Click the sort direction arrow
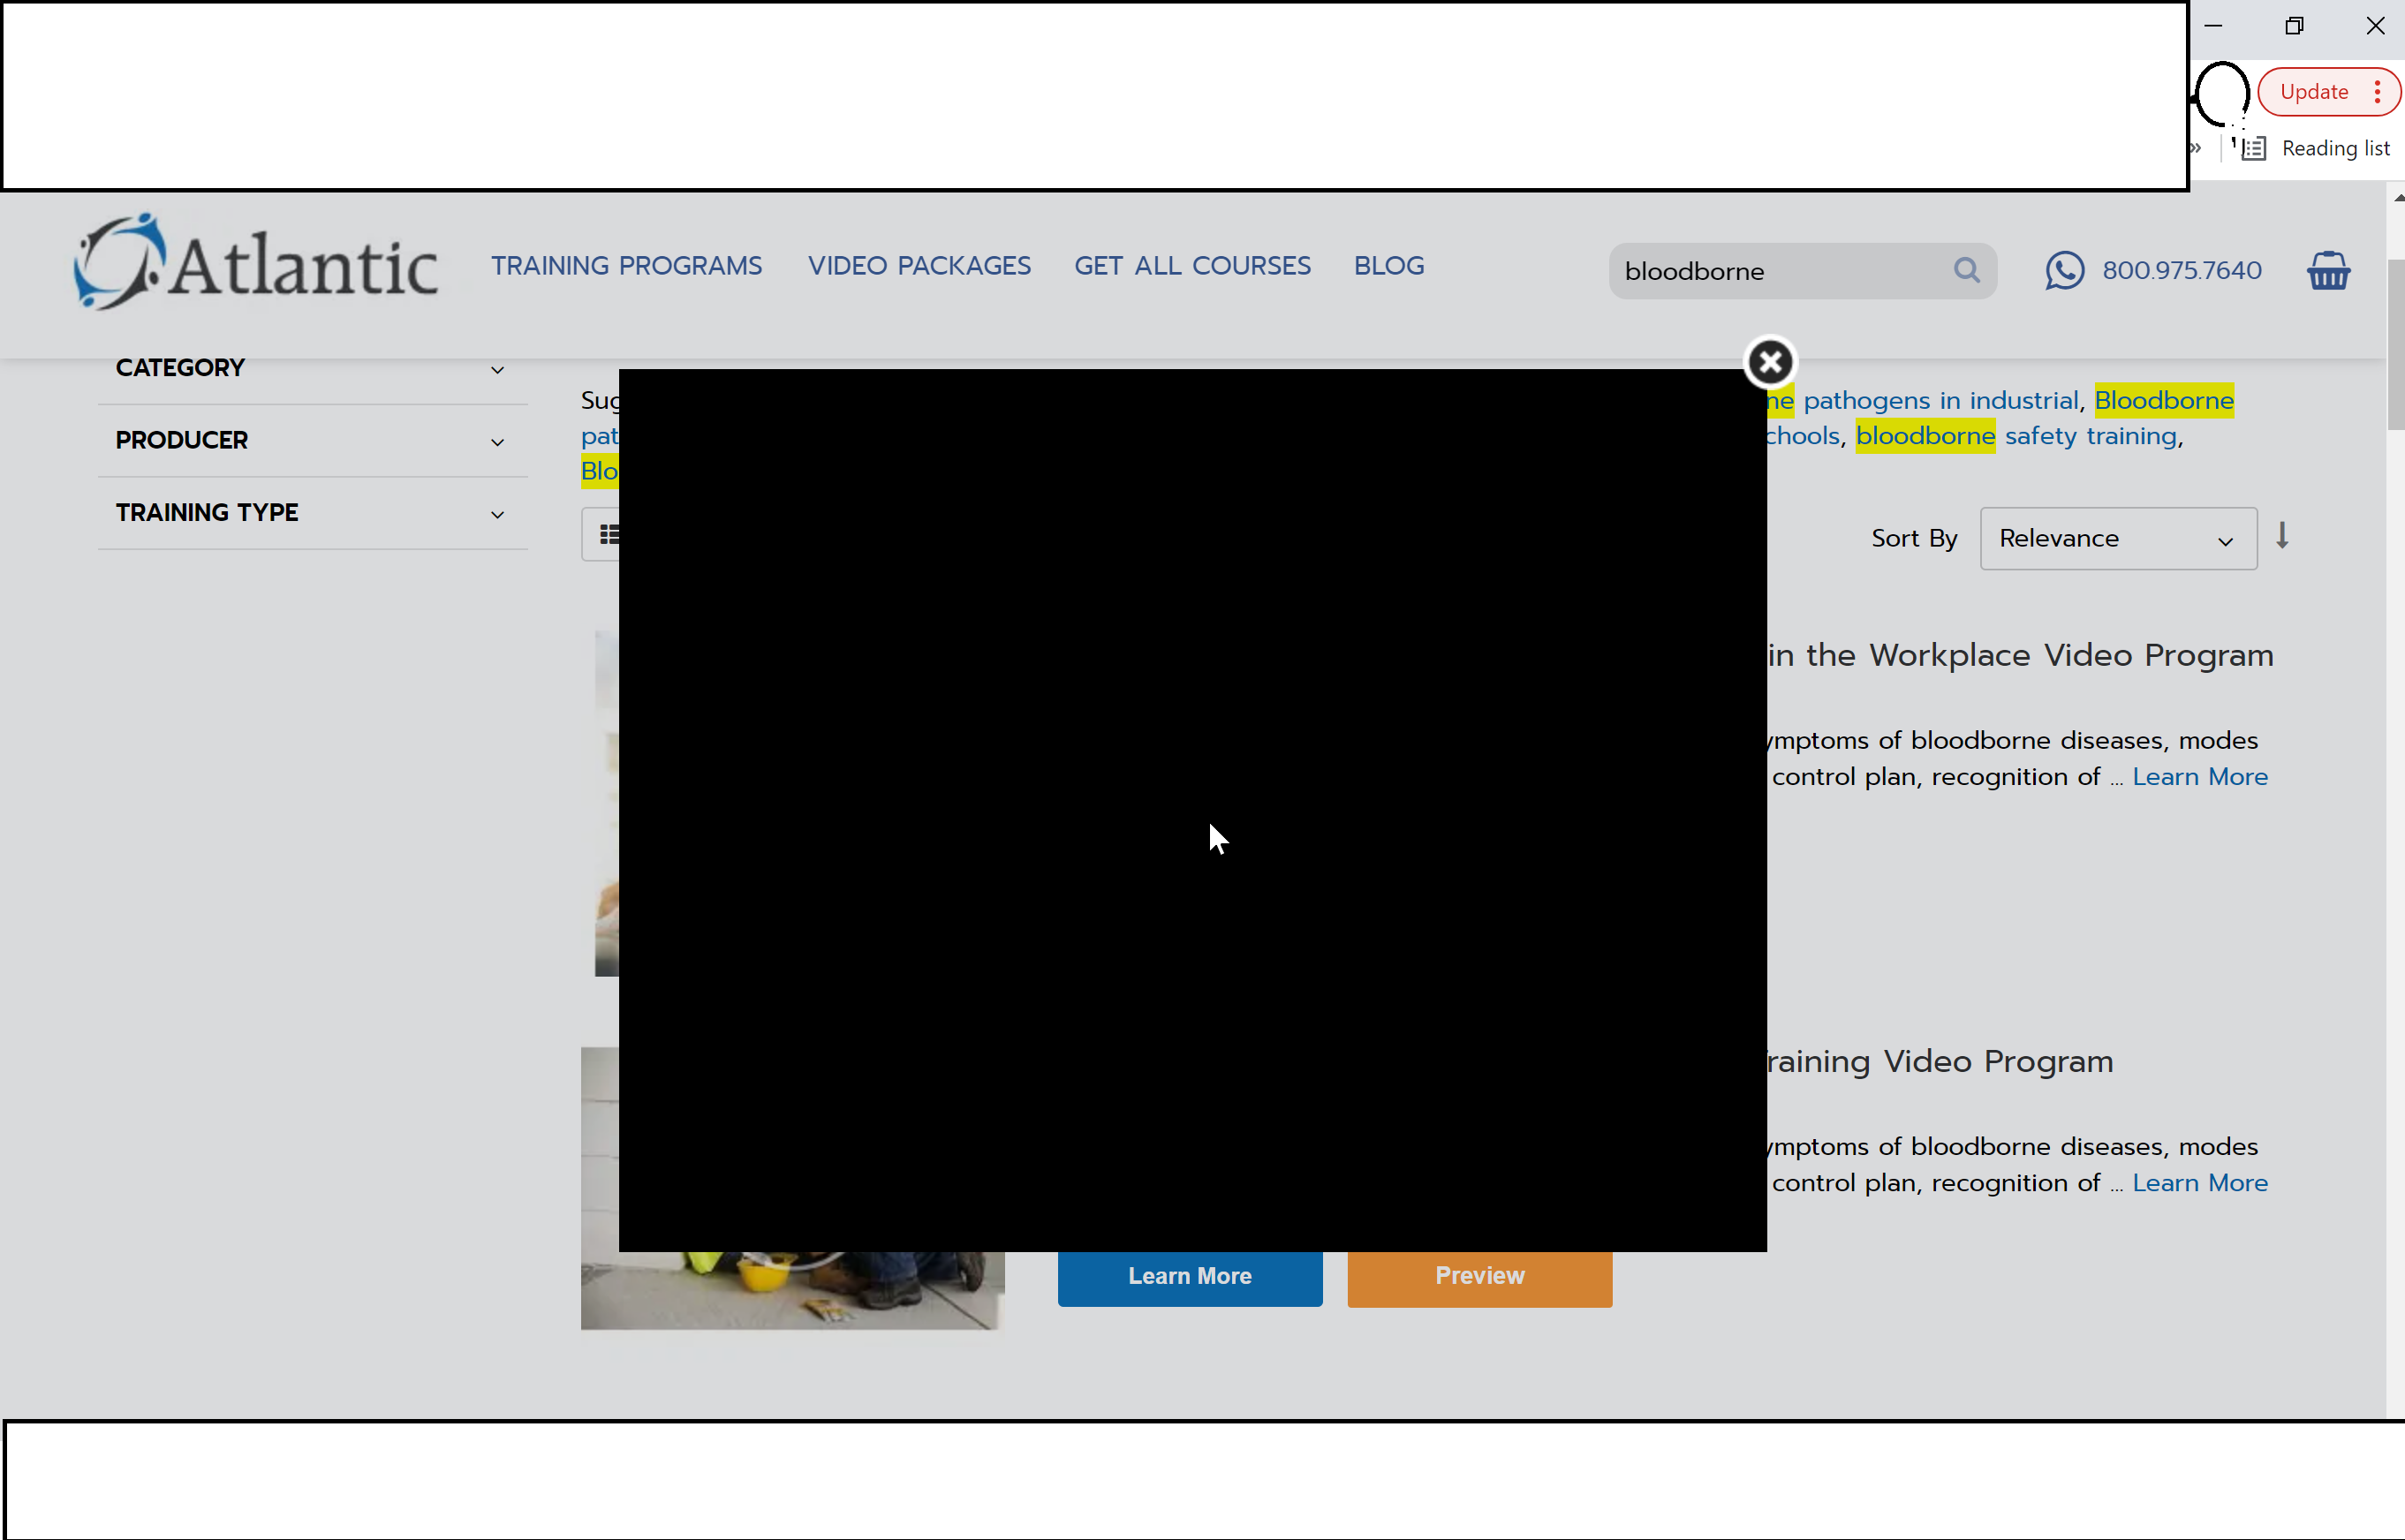The height and width of the screenshot is (1540, 2405). pyautogui.click(x=2282, y=536)
